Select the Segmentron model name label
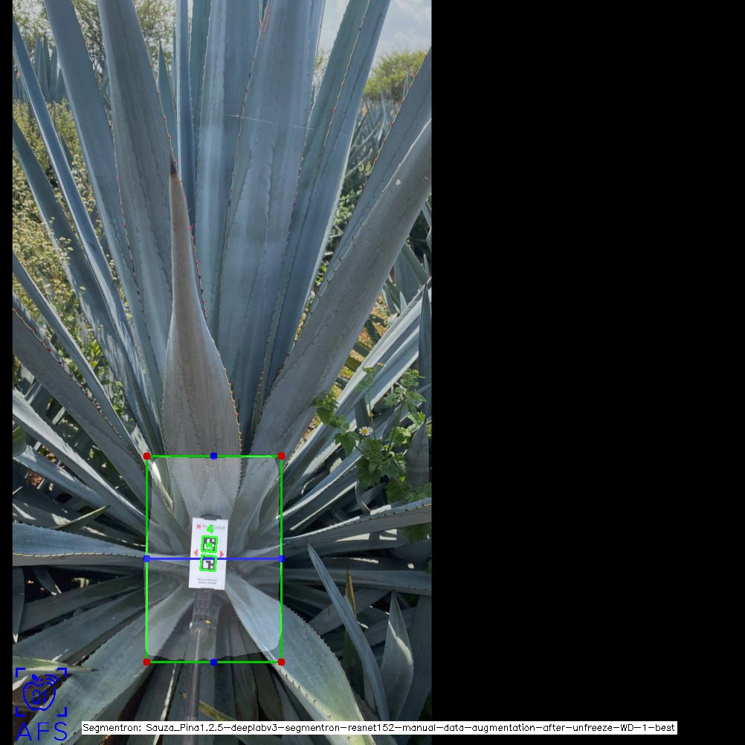The height and width of the screenshot is (745, 745). [378, 728]
